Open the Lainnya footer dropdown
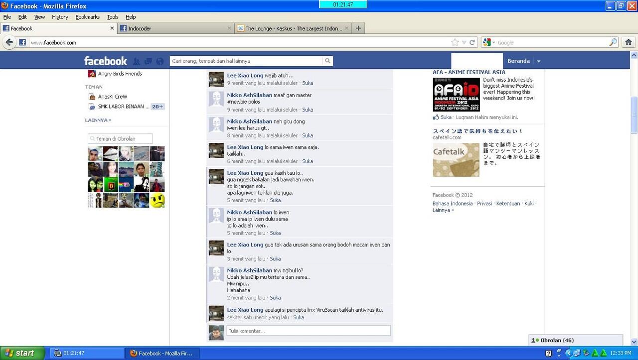This screenshot has width=638, height=360. [x=443, y=210]
